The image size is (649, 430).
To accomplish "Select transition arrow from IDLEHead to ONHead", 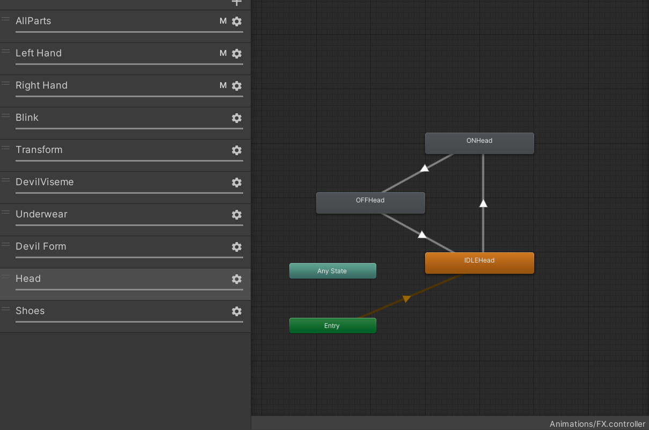I will coord(483,203).
